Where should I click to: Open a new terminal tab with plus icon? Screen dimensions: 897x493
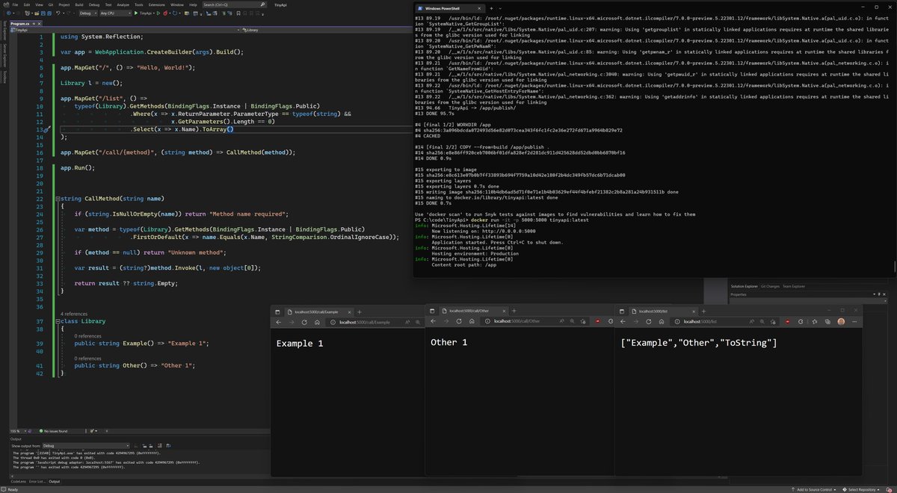(x=490, y=7)
